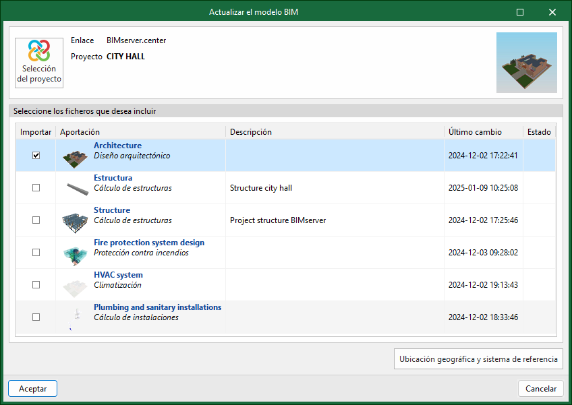
Task: Click the Fire protection system thumbnail icon
Action: click(75, 253)
